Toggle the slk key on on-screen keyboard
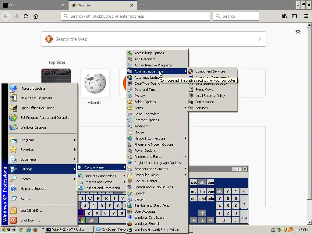Screen dimensions: 312x234 point(202,183)
